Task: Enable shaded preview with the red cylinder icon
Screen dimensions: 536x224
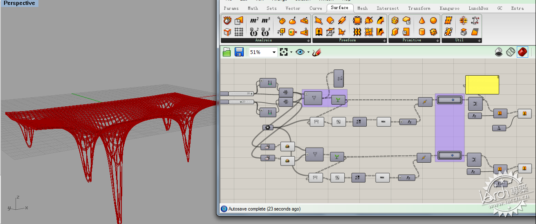Action: (522, 52)
